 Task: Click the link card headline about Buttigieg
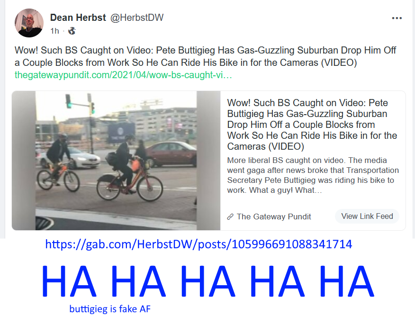click(312, 125)
